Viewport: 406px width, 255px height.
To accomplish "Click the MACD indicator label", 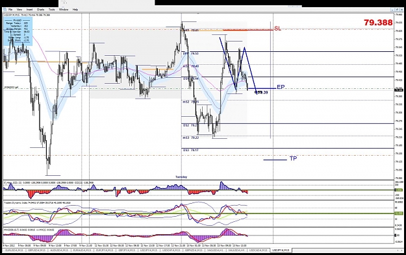I will (29, 230).
